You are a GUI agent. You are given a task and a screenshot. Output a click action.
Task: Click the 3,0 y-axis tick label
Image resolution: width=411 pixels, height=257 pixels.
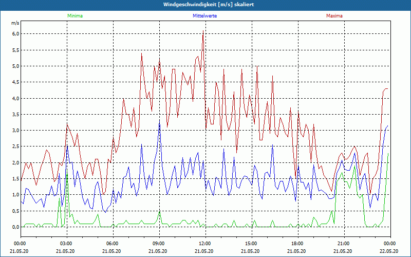[15, 130]
